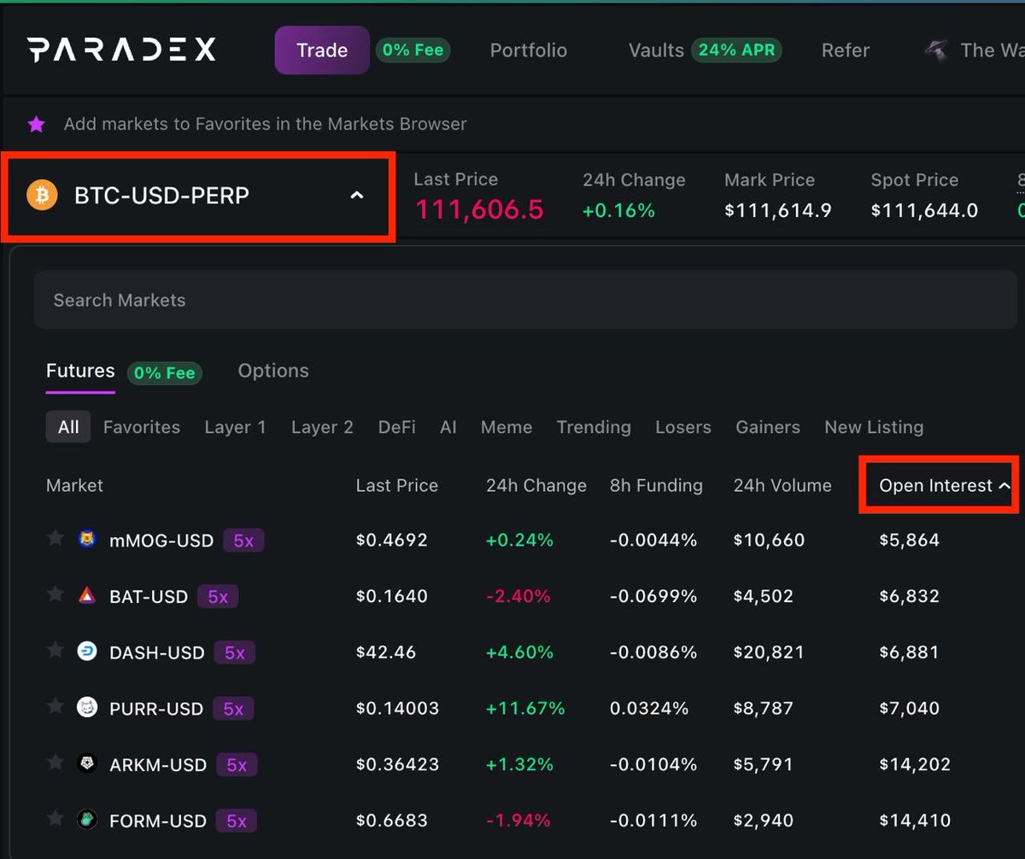Favorite mMOG-USD with its star
Screen dimensions: 1025x859
[x=56, y=538]
